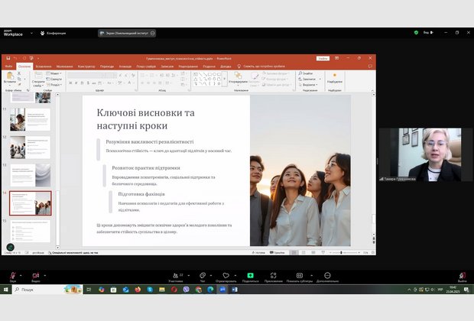The image size is (474, 321).
Task: Open the Chat panel
Action: 201,276
